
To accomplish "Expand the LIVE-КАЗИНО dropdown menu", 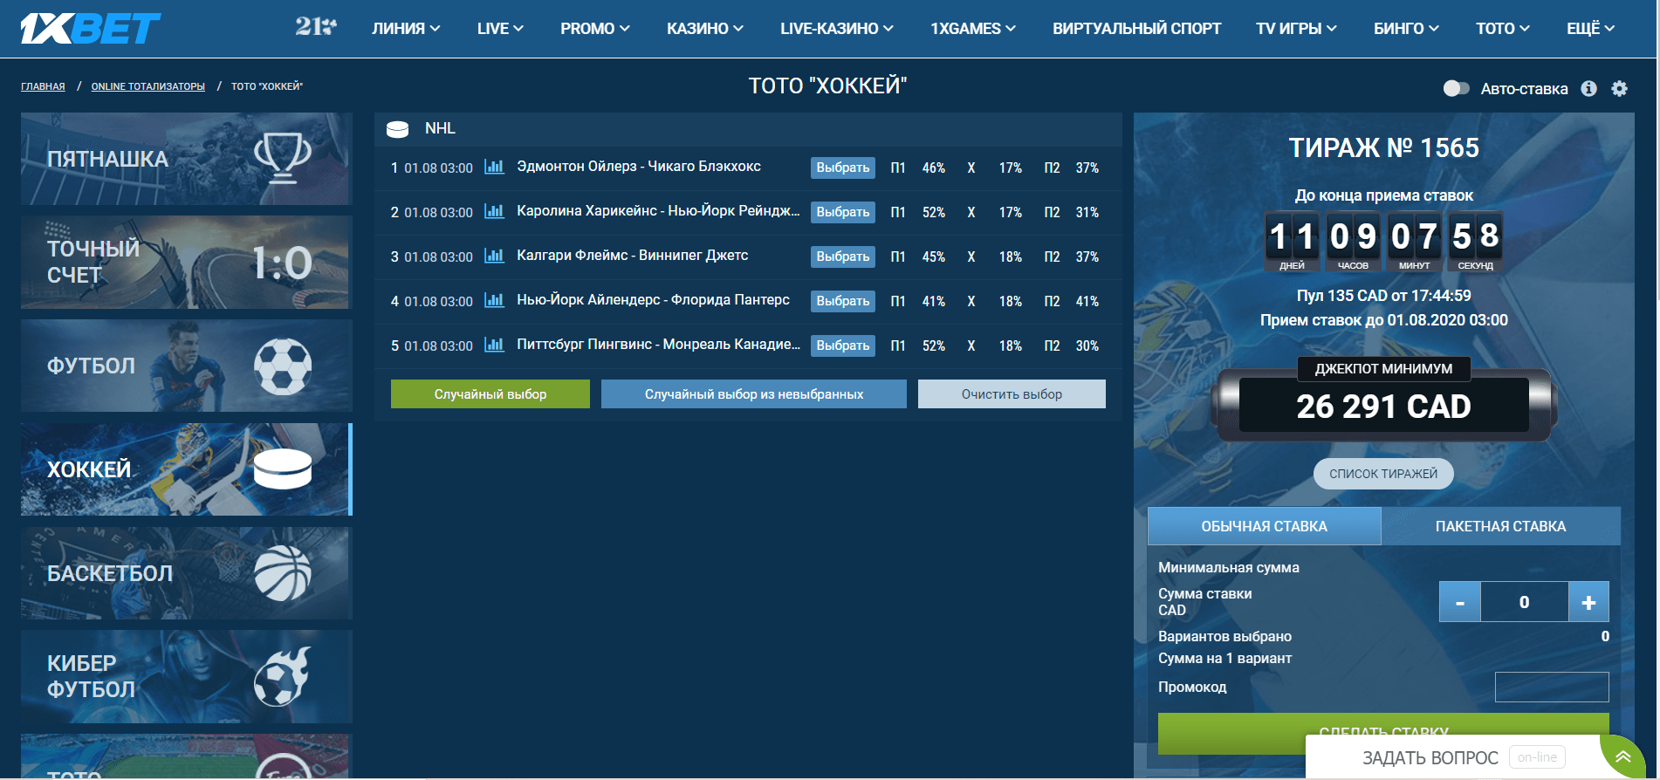I will tap(837, 29).
